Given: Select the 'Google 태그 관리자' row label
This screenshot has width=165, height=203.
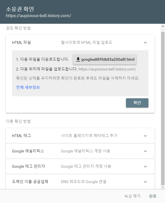Looking at the screenshot, I should point(29,166).
